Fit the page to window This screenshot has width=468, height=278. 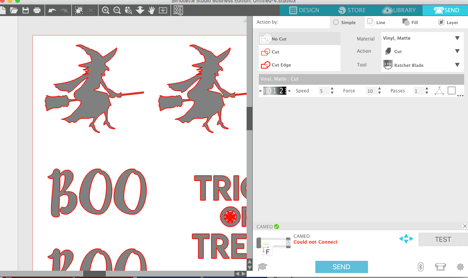(163, 10)
